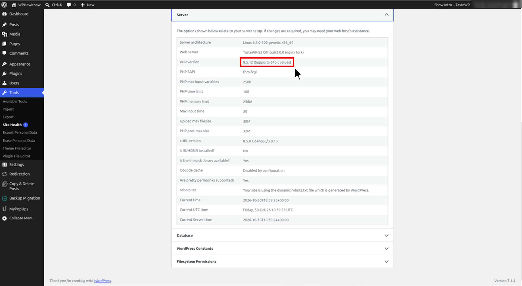This screenshot has width=522, height=286.
Task: Open the WPHowKnow site home icon
Action: tap(14, 5)
